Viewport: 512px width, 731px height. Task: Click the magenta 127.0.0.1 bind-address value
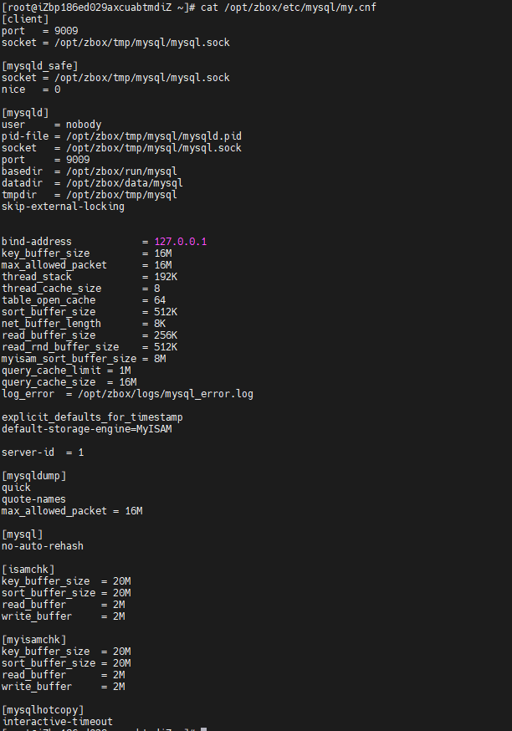[180, 242]
